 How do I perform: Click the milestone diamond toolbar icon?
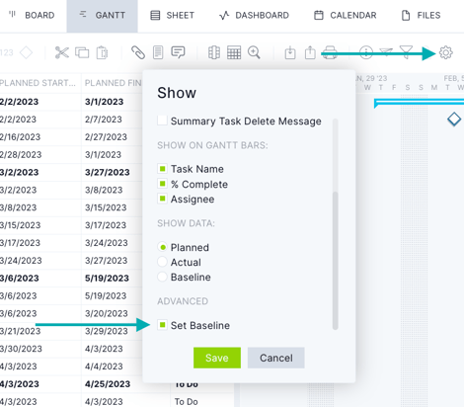[x=26, y=52]
